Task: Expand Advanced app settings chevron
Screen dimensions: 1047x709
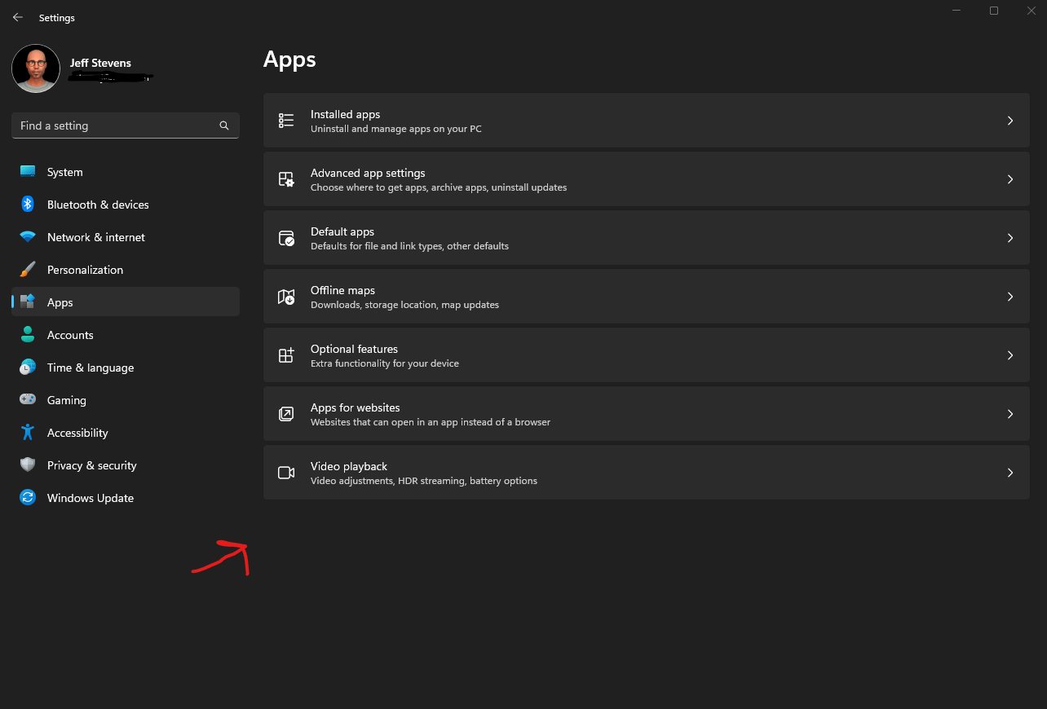Action: click(x=1010, y=179)
